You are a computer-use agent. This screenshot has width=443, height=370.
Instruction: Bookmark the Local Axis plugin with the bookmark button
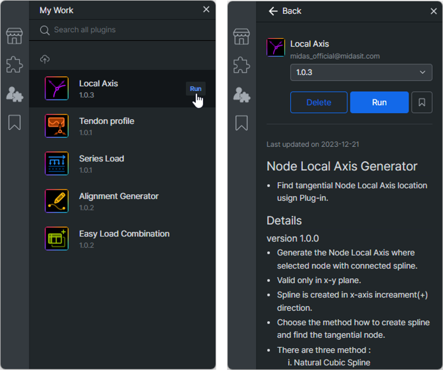click(x=422, y=102)
